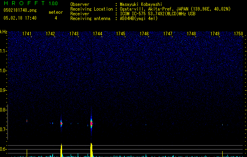This screenshot has height=157, width=247.
Task: Click the kHz axis unit label
Action: (4, 32)
